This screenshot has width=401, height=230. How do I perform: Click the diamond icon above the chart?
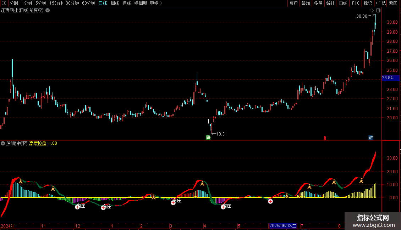tap(372, 11)
